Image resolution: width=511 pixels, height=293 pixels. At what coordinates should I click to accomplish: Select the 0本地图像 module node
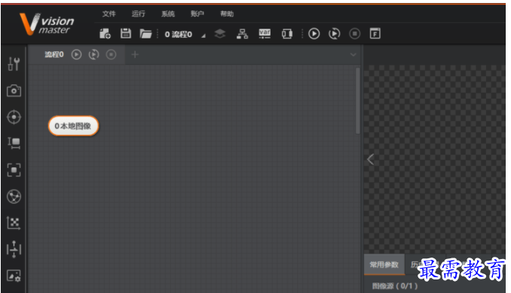pyautogui.click(x=73, y=126)
